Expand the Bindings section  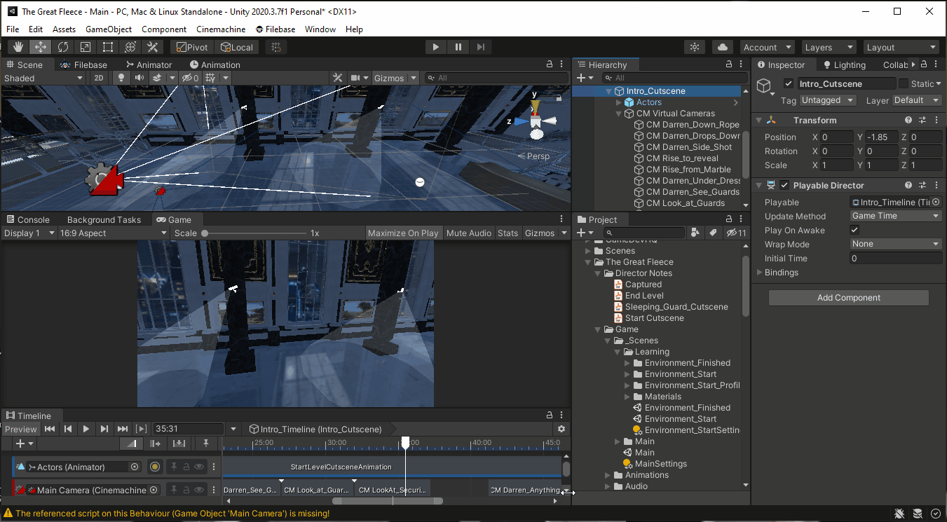tap(760, 273)
